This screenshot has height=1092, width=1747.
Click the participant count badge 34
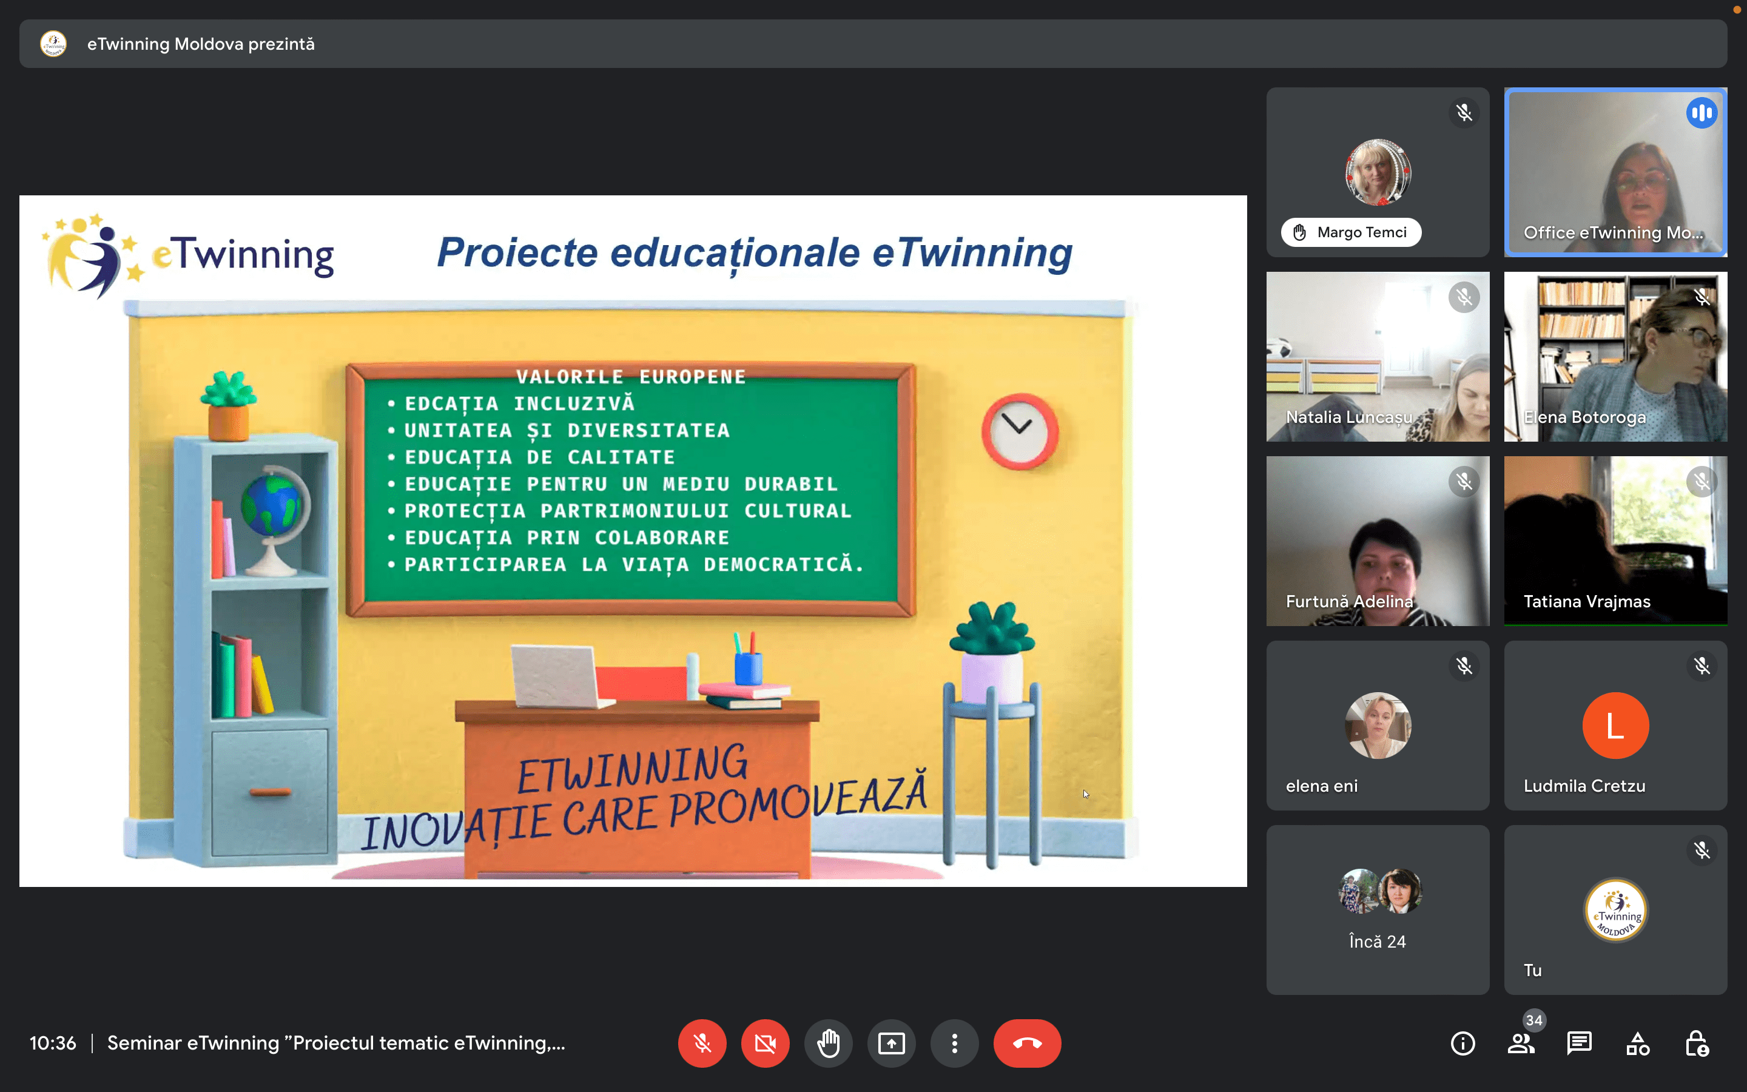pos(1534,1020)
